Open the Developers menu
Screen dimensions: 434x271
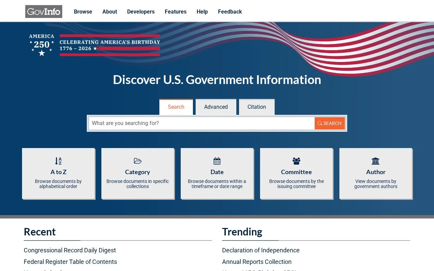[141, 12]
